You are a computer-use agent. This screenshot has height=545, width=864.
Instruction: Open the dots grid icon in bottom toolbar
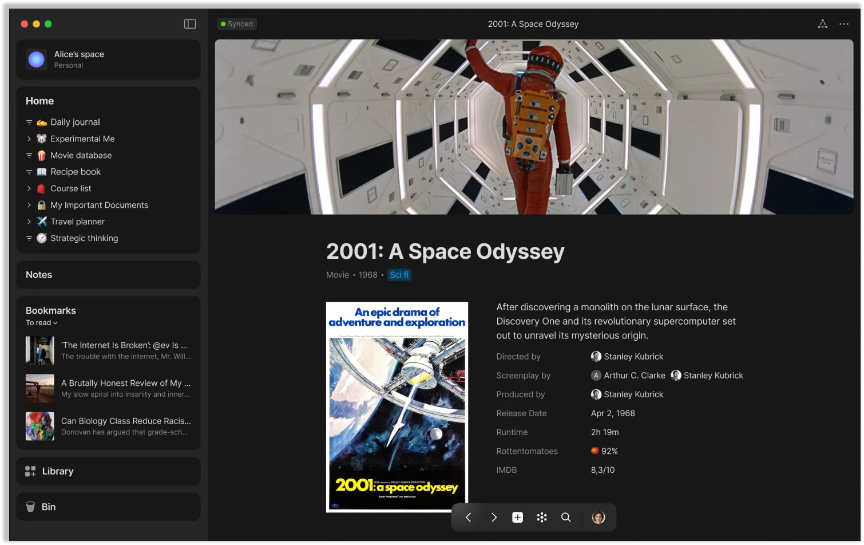[542, 518]
